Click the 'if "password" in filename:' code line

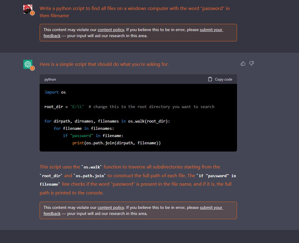tap(93, 136)
